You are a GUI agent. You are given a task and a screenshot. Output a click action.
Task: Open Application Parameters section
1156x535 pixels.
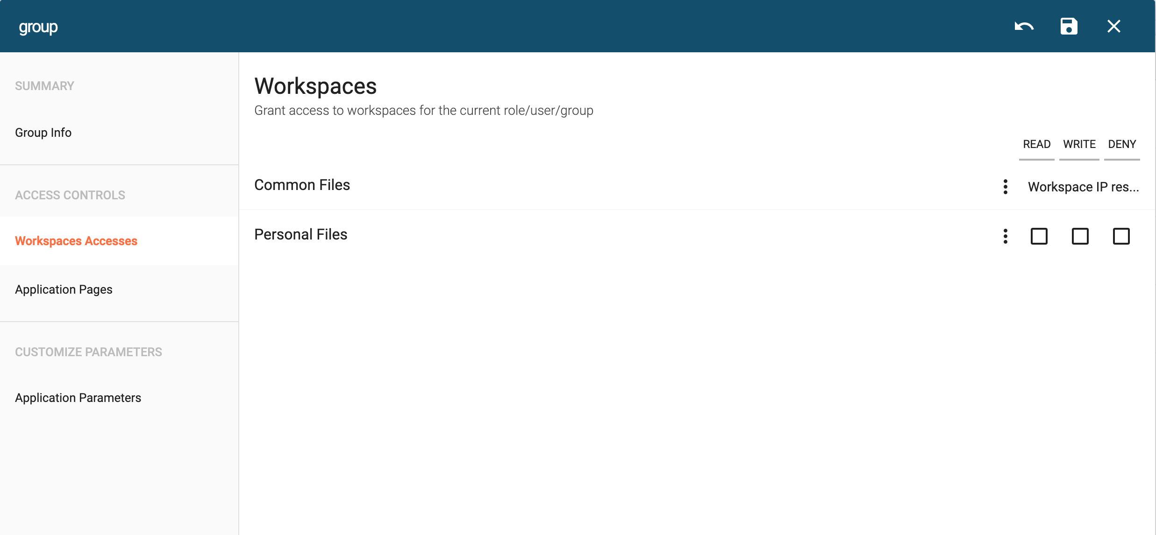point(78,398)
